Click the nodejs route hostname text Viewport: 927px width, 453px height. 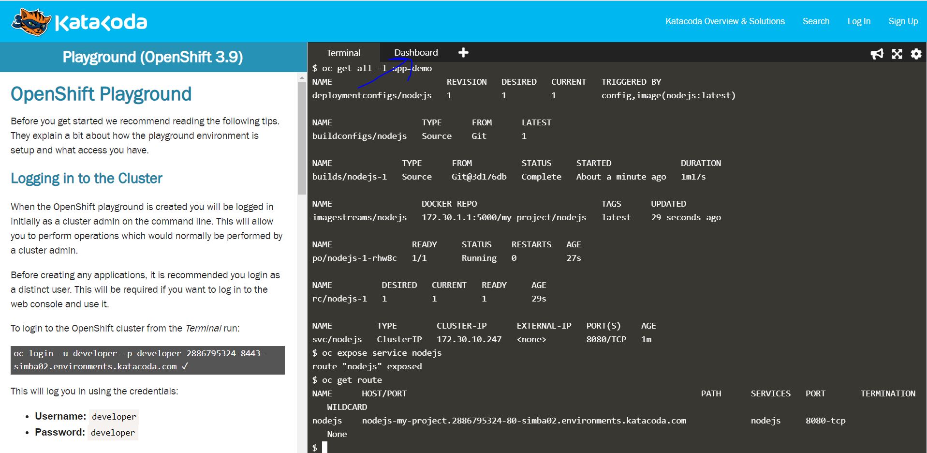[x=524, y=421]
